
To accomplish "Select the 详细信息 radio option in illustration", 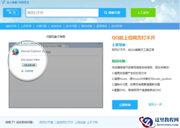I will [x=22, y=71].
